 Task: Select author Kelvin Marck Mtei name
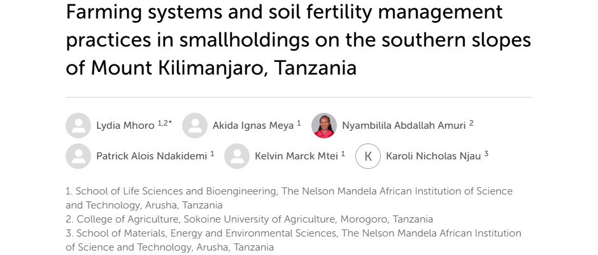296,156
